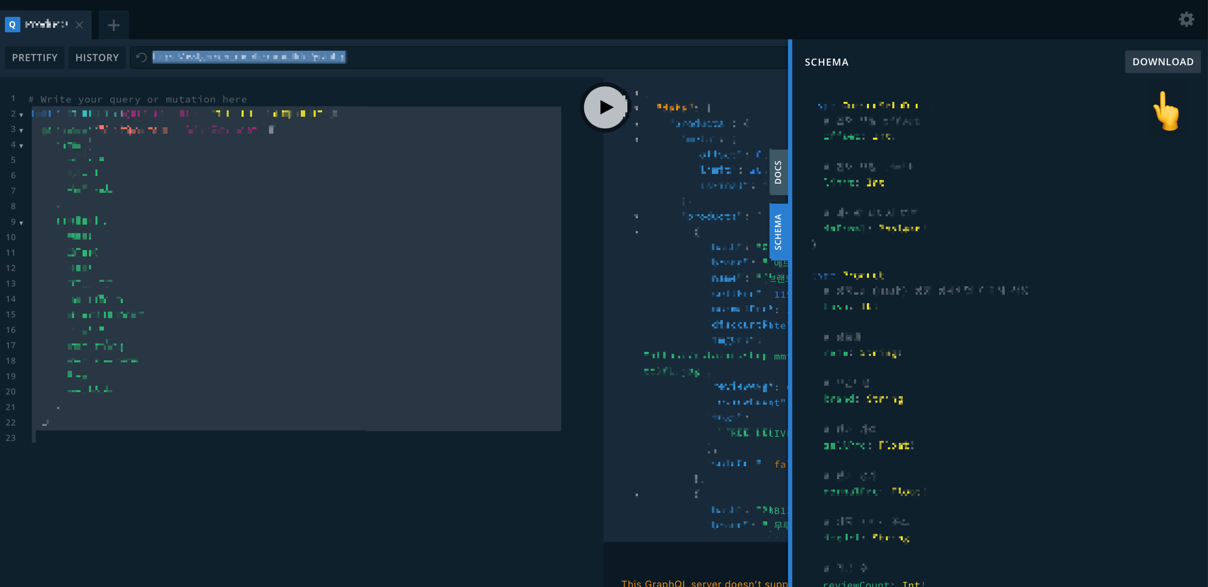1208x587 pixels.
Task: Collapse the selection block at line 9
Action: point(21,223)
